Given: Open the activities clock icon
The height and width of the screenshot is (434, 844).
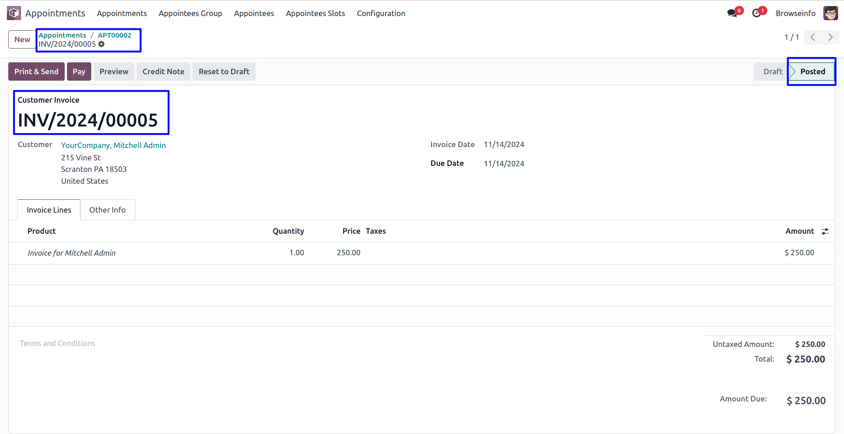Looking at the screenshot, I should [x=756, y=13].
